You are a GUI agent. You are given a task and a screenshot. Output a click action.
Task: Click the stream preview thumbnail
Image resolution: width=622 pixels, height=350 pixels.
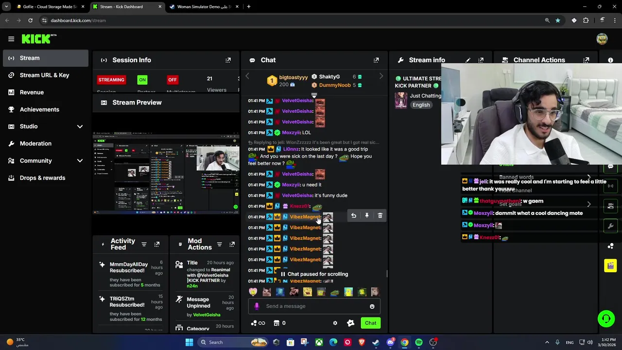tap(166, 174)
